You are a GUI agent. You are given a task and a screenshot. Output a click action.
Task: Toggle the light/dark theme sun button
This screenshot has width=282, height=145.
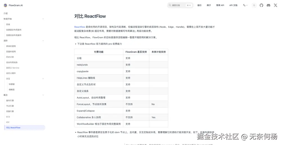254,5
